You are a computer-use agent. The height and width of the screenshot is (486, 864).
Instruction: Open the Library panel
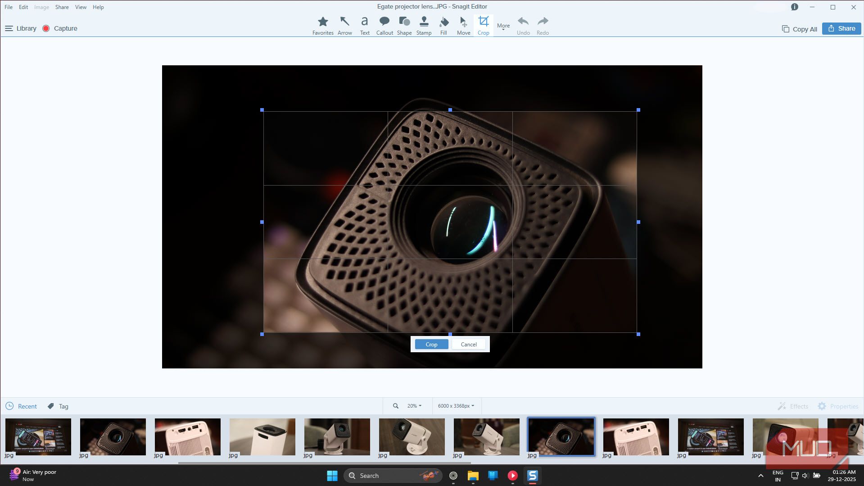[21, 28]
